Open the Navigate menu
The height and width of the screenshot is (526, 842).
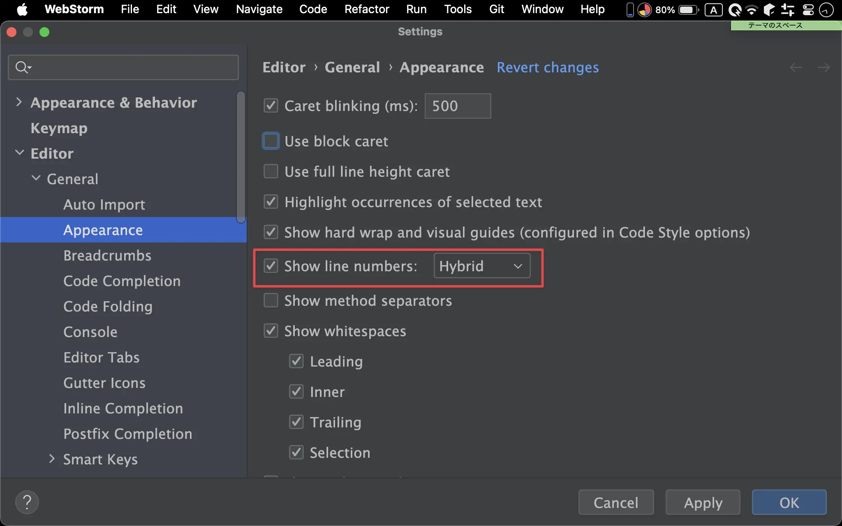[259, 9]
